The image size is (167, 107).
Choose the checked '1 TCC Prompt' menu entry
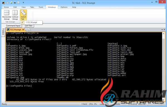(x=32, y=23)
